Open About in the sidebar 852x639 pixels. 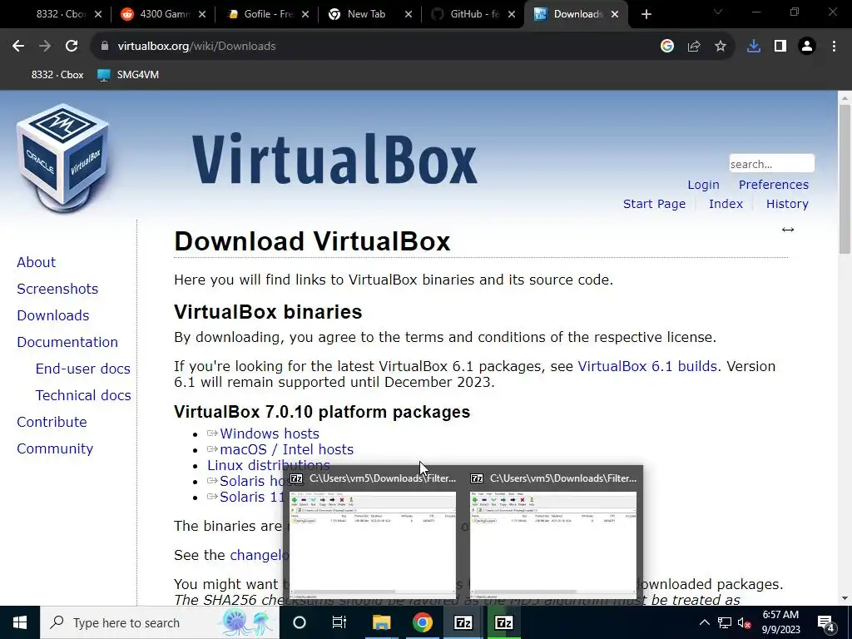[37, 262]
